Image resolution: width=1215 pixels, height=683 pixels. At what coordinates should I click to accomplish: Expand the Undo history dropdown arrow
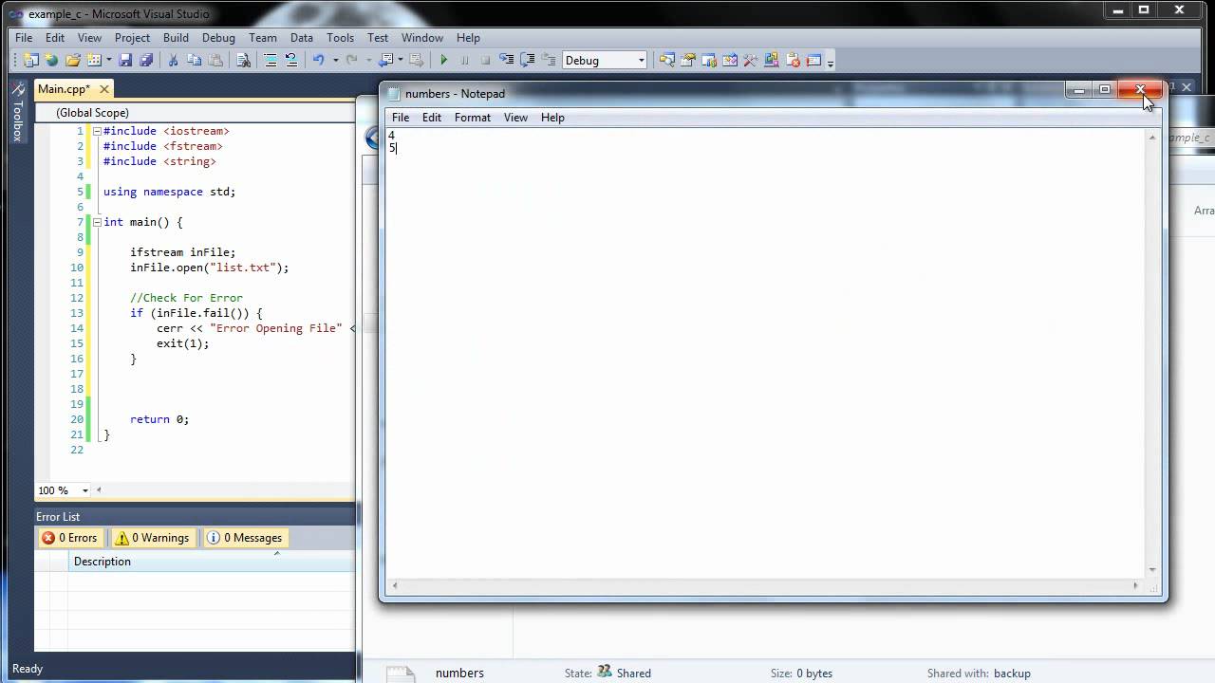click(x=335, y=60)
